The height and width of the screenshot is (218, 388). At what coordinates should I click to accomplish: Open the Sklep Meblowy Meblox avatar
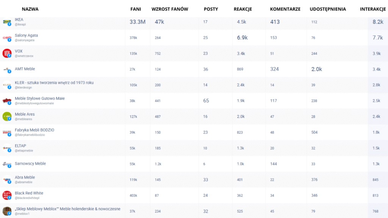(7, 211)
